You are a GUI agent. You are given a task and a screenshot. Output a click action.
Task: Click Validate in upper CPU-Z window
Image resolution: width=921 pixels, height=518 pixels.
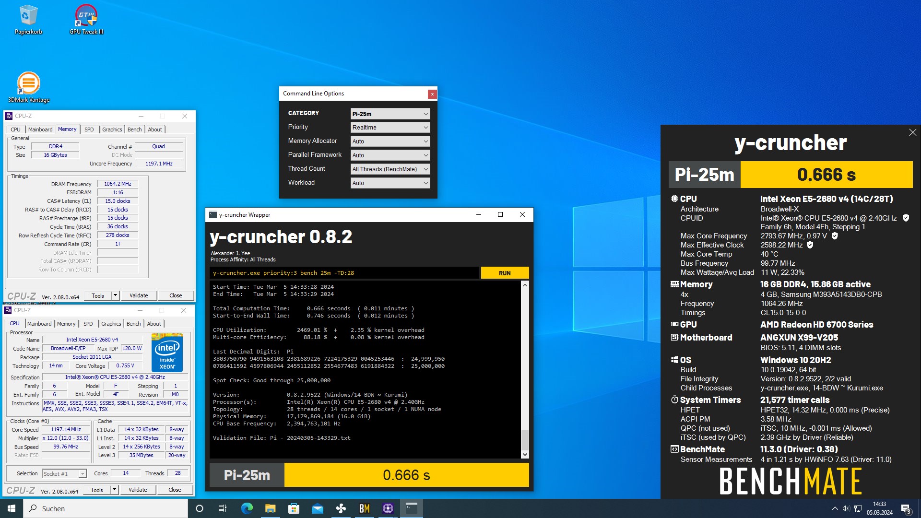(139, 295)
